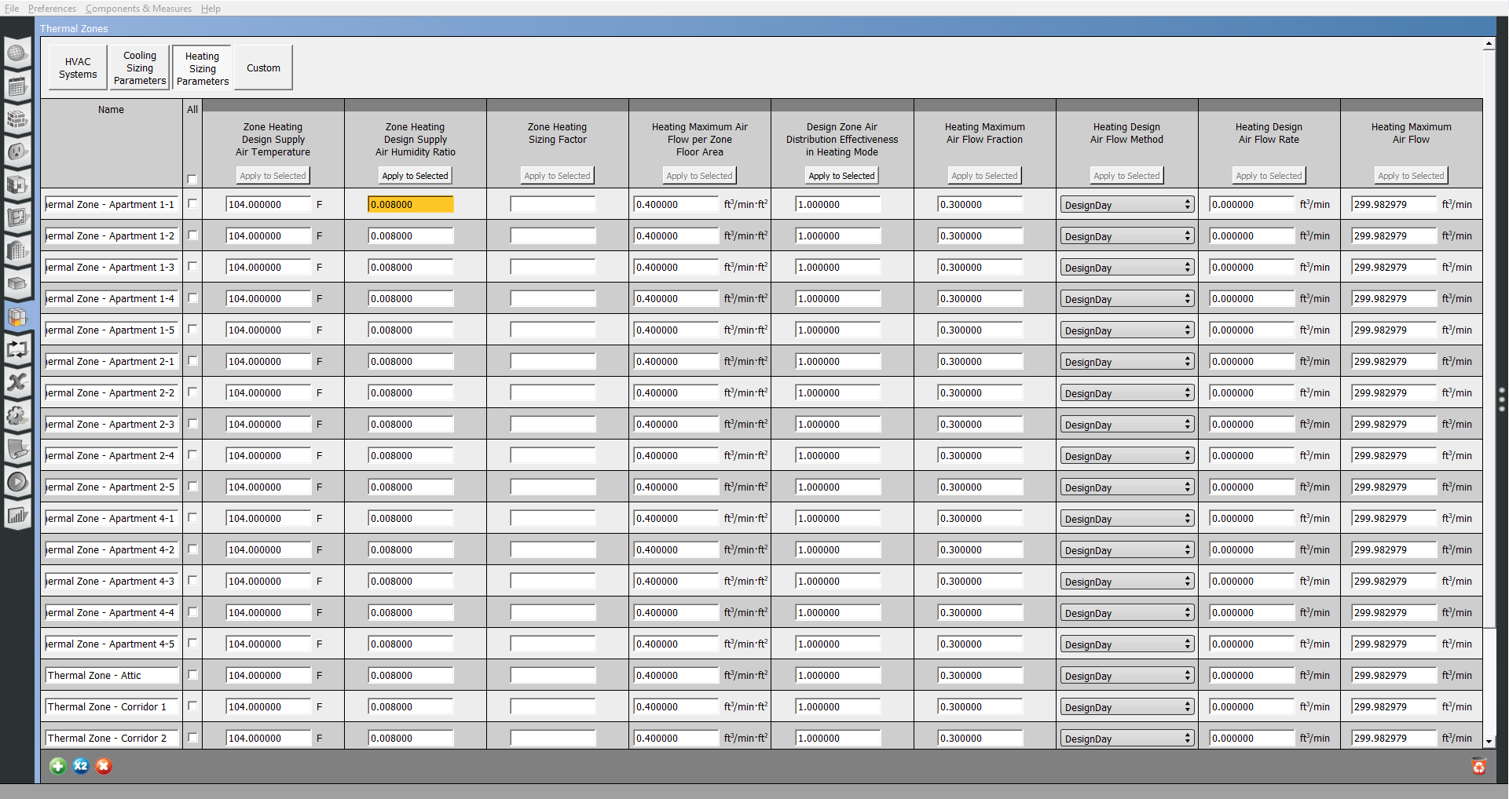Select the Schedules calendar icon
This screenshot has width=1509, height=799.
17,86
